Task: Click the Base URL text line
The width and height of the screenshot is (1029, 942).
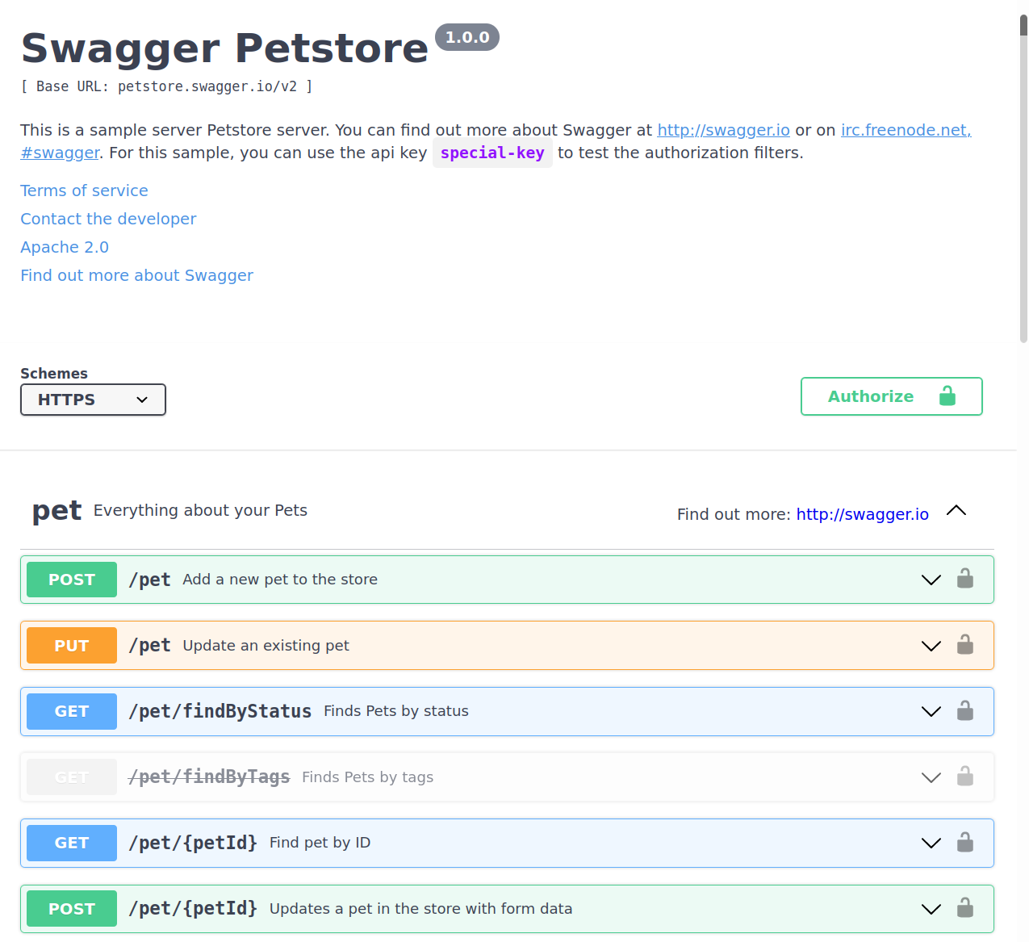Action: tap(166, 86)
